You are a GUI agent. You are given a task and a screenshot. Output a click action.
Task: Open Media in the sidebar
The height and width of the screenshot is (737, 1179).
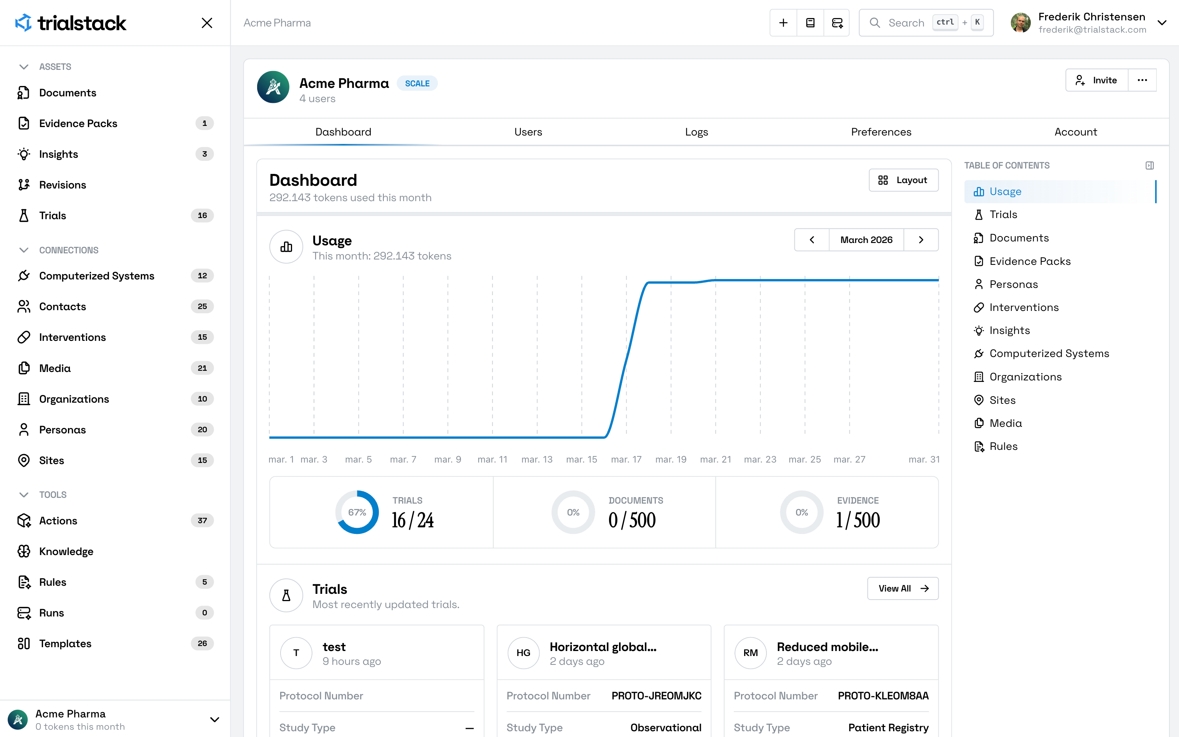115,368
